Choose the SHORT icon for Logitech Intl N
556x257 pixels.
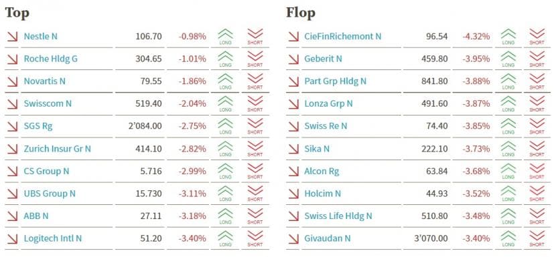pyautogui.click(x=255, y=238)
